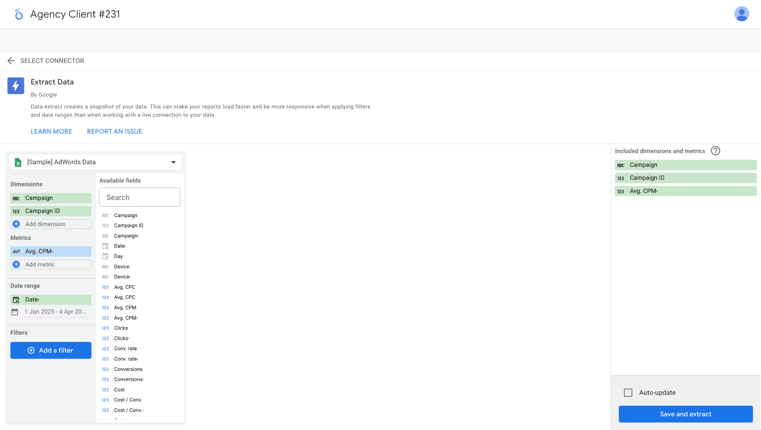Open the help icon beside Included dimensions and metrics

click(715, 151)
